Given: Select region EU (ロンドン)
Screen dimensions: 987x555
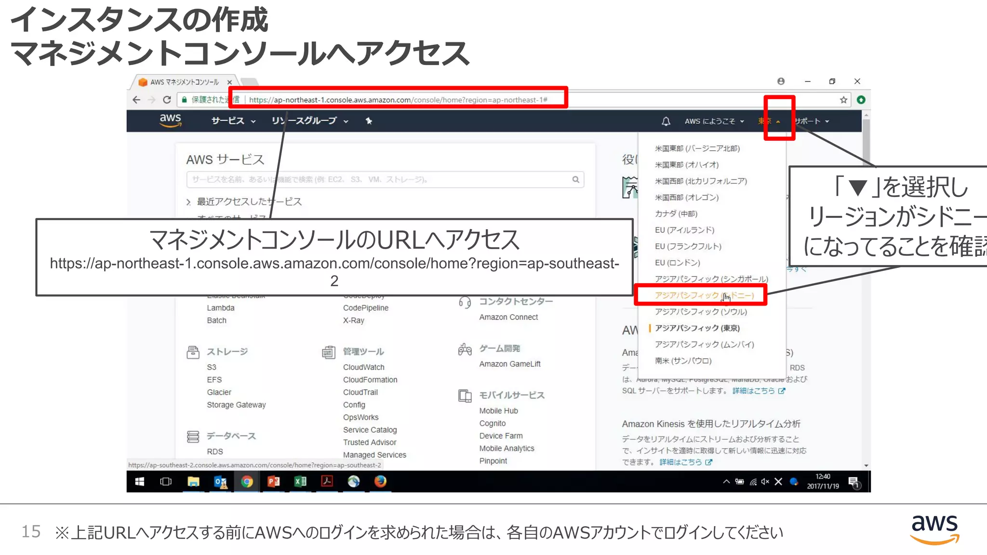Looking at the screenshot, I should (678, 263).
